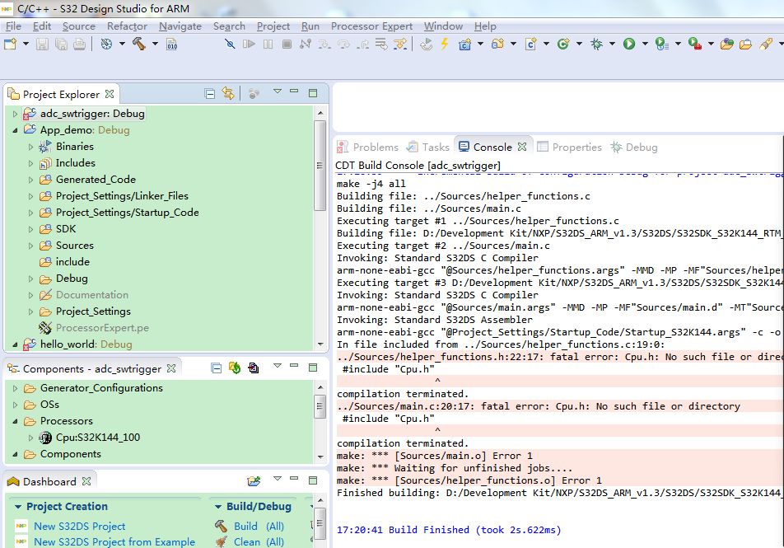Collapse the Project Creation dashboard section

click(16, 507)
